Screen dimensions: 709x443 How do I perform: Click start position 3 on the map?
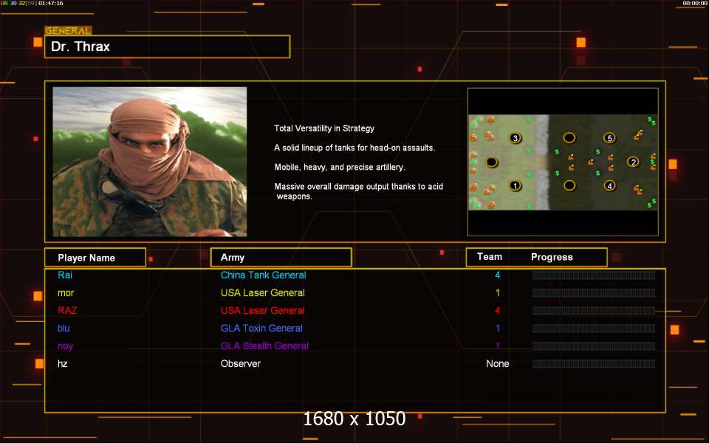[515, 138]
